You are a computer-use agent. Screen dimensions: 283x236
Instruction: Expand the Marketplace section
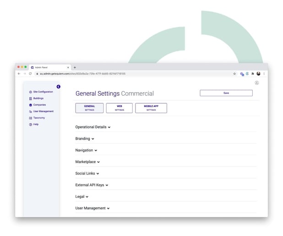tap(87, 162)
